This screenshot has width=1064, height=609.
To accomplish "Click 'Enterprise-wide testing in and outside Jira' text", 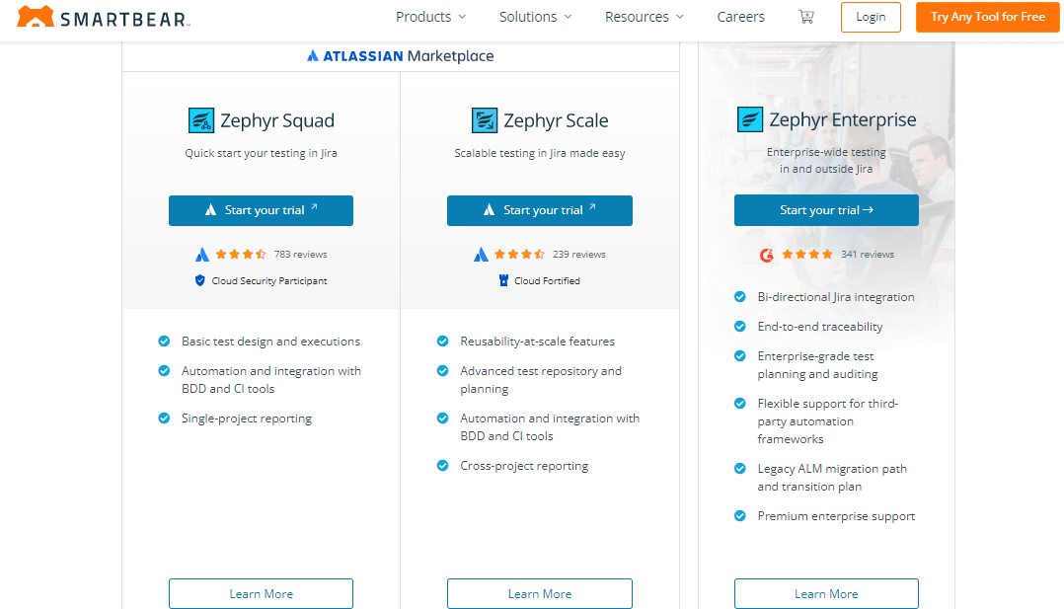I will pos(826,160).
